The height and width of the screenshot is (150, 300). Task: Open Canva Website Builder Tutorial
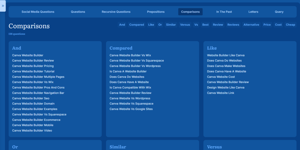(33, 71)
